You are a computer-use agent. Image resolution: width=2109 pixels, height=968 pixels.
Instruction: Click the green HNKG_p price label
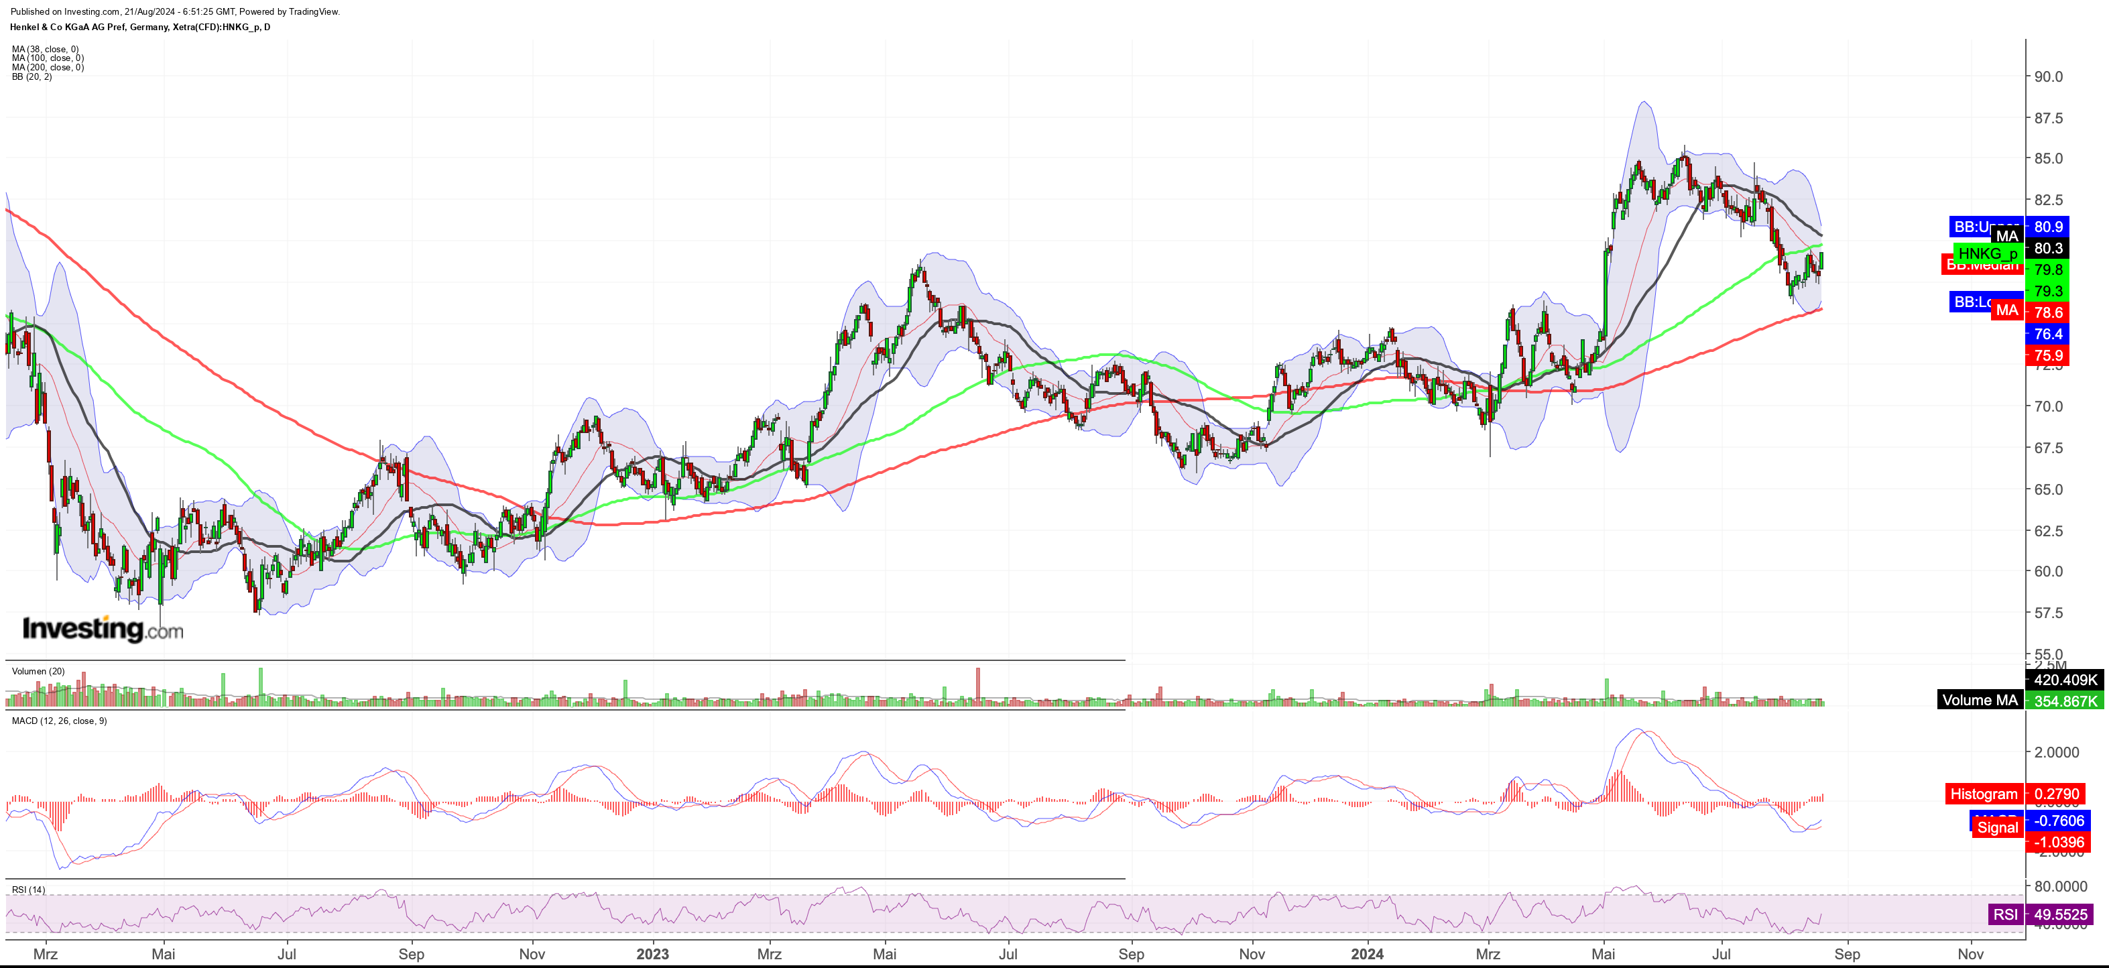[1988, 254]
